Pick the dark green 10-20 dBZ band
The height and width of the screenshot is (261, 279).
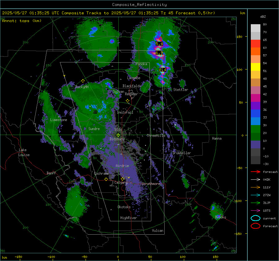pyautogui.click(x=255, y=137)
